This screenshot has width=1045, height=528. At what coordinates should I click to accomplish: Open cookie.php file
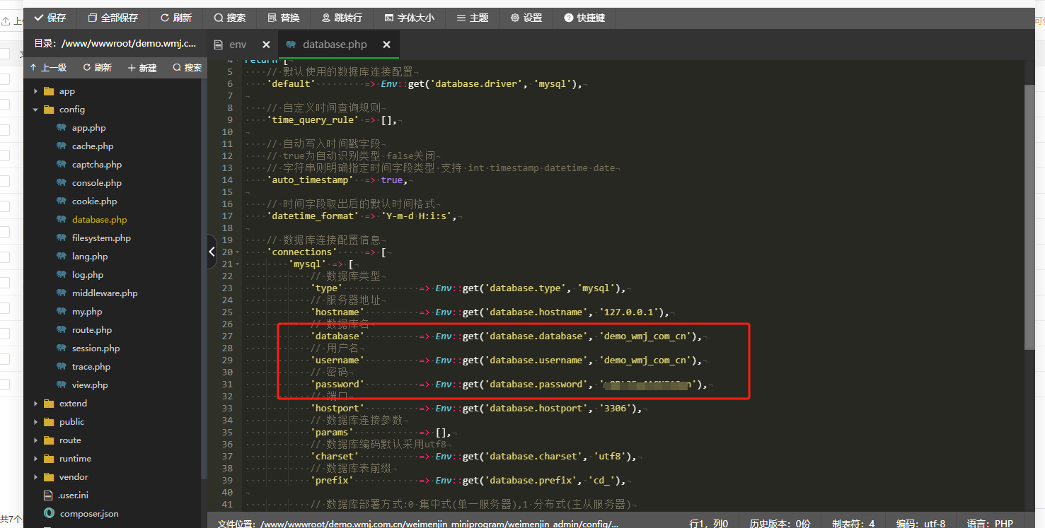(95, 201)
